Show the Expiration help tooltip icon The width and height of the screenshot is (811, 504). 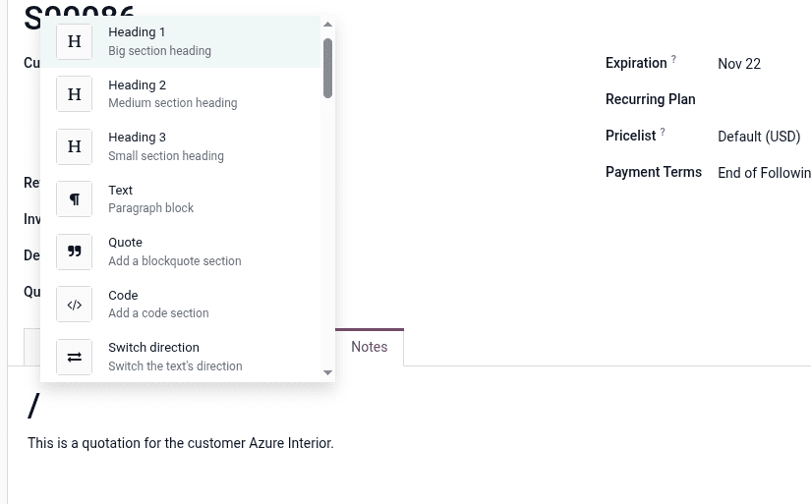[x=673, y=59]
